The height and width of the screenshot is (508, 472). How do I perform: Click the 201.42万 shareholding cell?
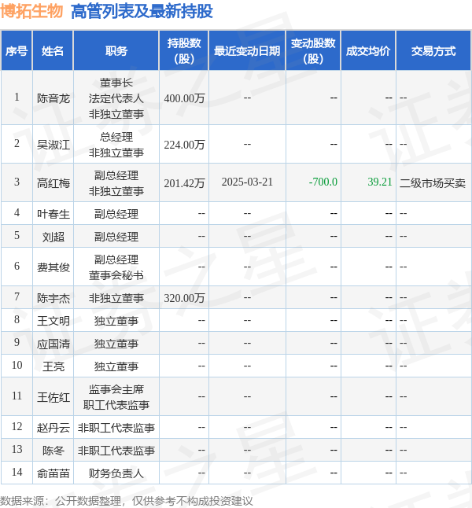(184, 183)
